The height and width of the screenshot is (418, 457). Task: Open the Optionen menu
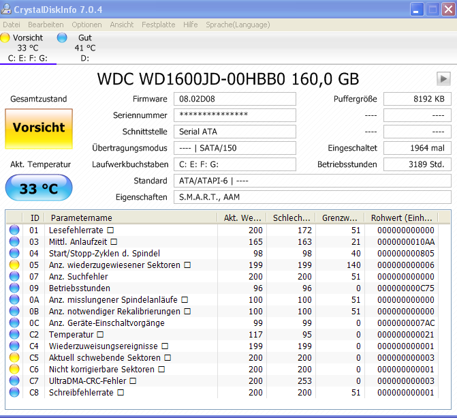87,25
